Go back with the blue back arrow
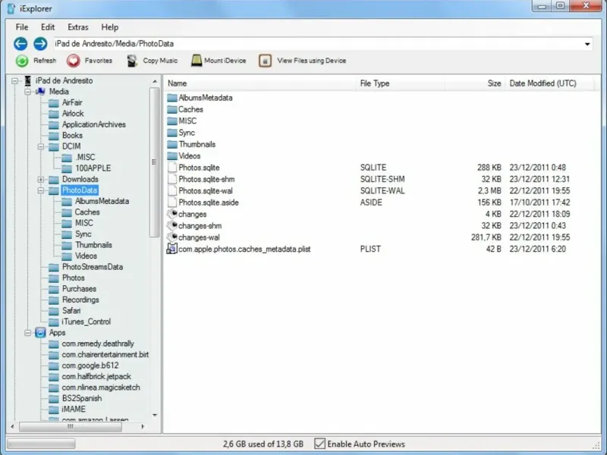The height and width of the screenshot is (455, 607). (20, 44)
